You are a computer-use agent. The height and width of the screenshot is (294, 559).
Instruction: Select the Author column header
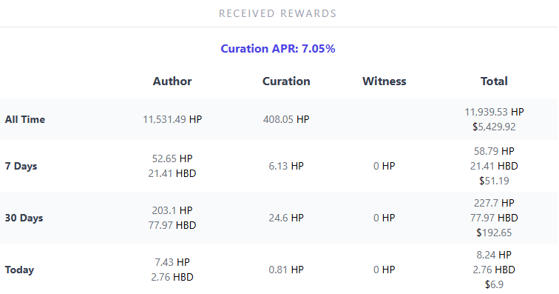tap(172, 81)
